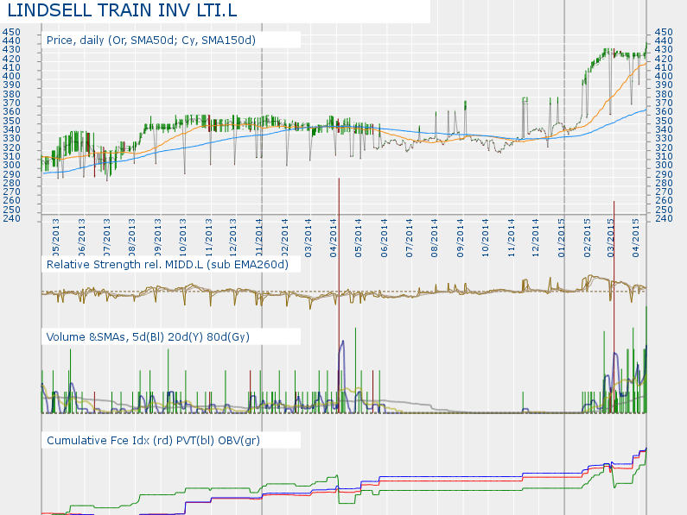Click the 400 value on left price axis

11,76
